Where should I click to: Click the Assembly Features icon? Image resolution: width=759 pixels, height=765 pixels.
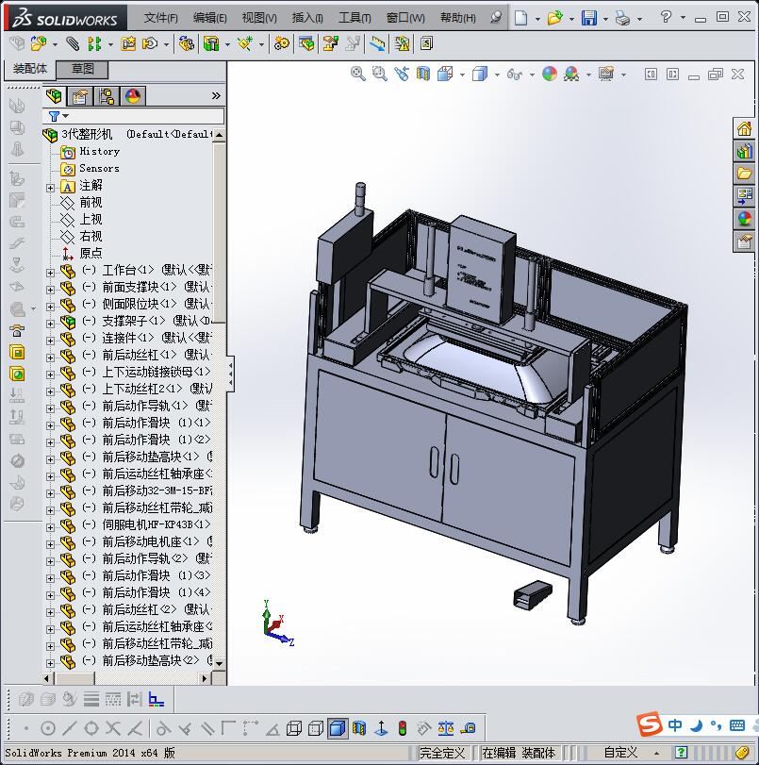pos(211,44)
